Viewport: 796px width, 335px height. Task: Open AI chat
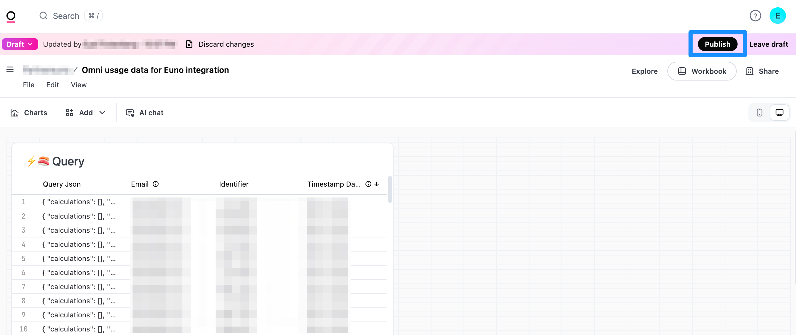tap(144, 113)
